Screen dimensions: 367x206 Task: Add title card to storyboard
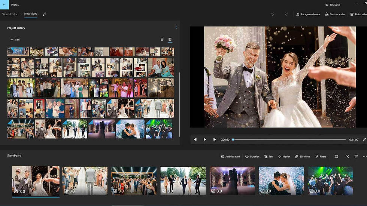tap(230, 157)
